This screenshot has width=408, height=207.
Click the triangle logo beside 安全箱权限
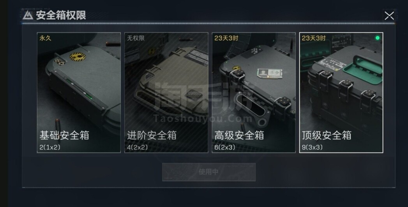tap(28, 15)
